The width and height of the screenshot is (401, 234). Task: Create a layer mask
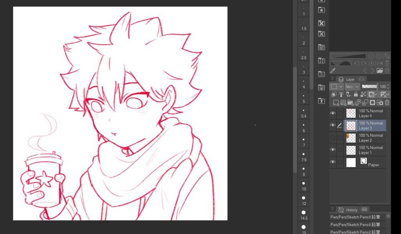373,103
